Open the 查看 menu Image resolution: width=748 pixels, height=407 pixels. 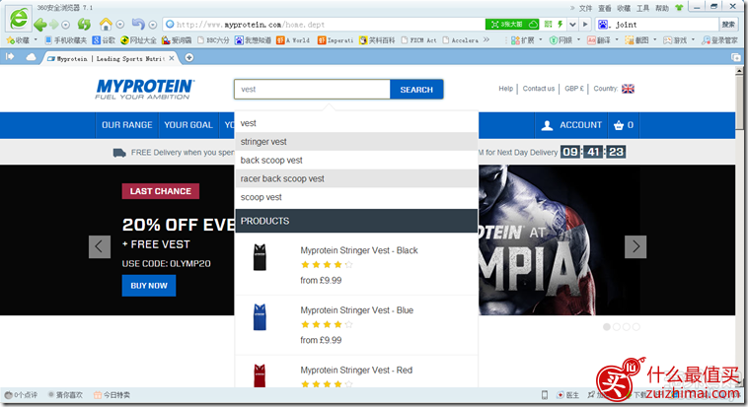click(604, 8)
